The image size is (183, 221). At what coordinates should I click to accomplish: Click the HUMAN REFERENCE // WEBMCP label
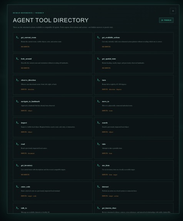(28, 13)
